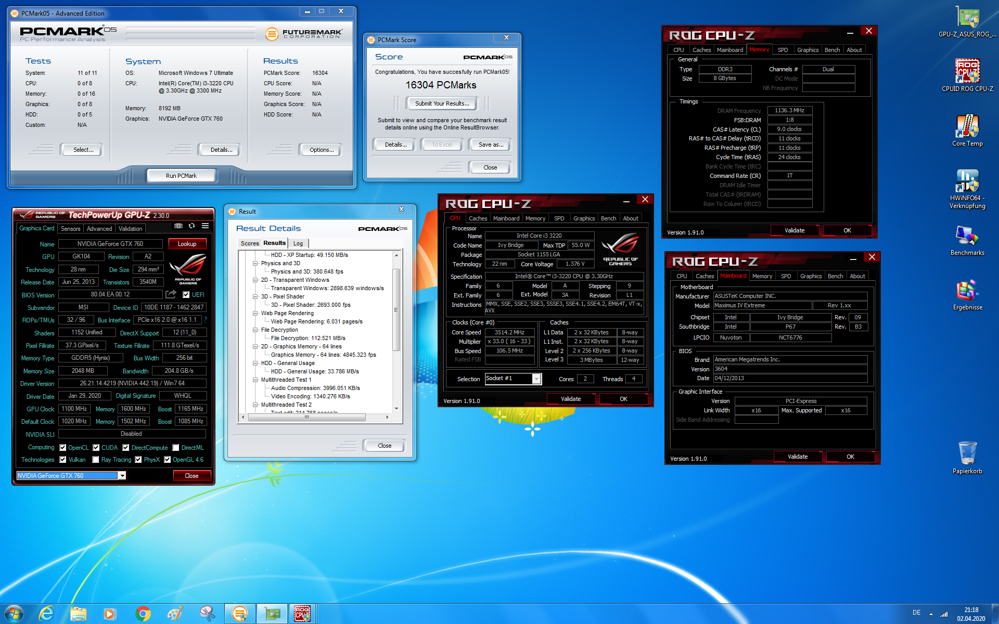Click the taskbar clock showing 21:18
The height and width of the screenshot is (624, 999).
tap(971, 614)
